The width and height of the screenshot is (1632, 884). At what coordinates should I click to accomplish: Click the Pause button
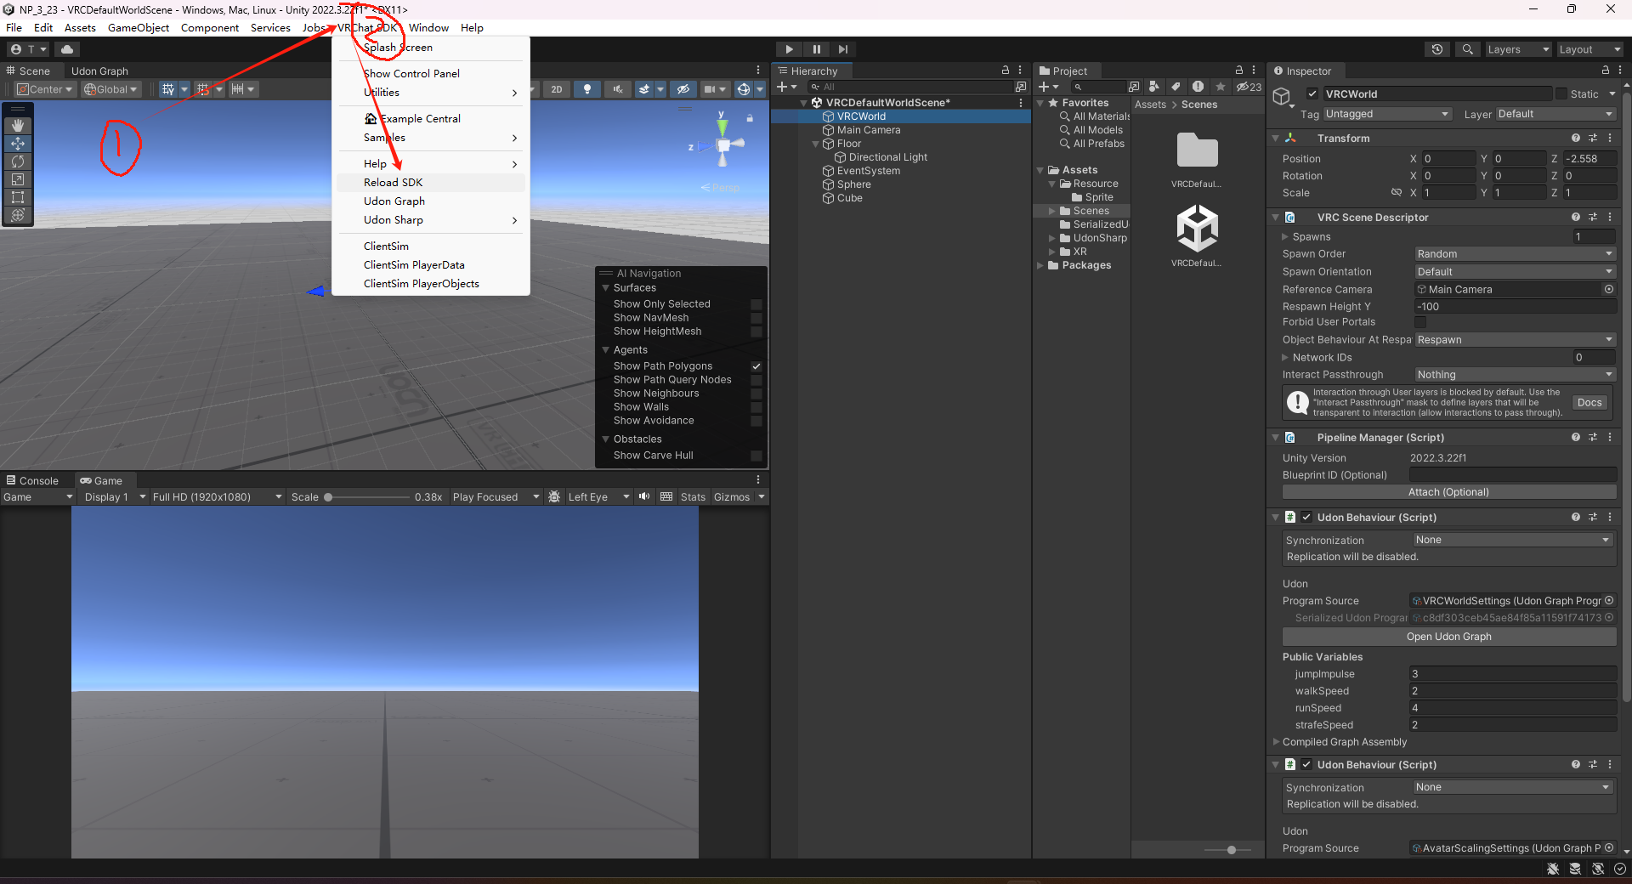(x=816, y=49)
